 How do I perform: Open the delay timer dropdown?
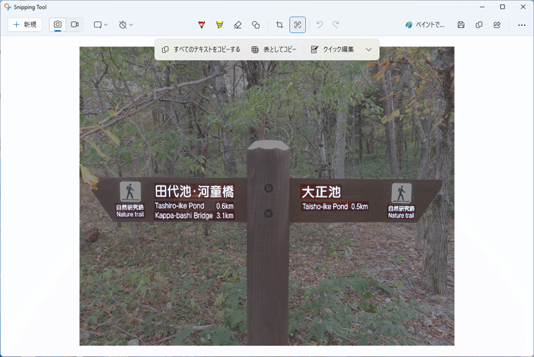click(x=125, y=25)
